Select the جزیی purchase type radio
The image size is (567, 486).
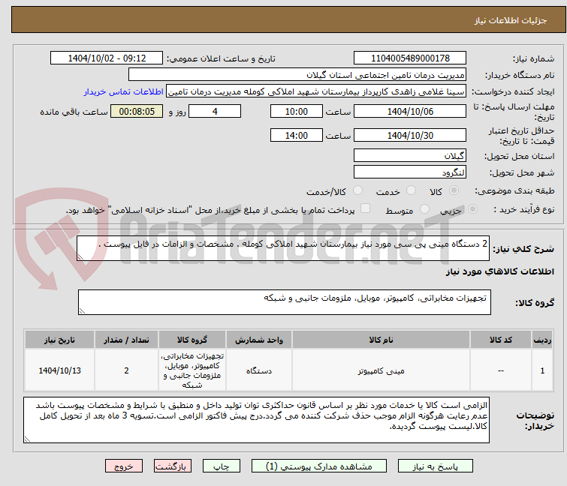tap(472, 209)
